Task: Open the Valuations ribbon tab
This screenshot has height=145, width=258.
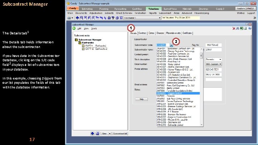Action: 153,9
